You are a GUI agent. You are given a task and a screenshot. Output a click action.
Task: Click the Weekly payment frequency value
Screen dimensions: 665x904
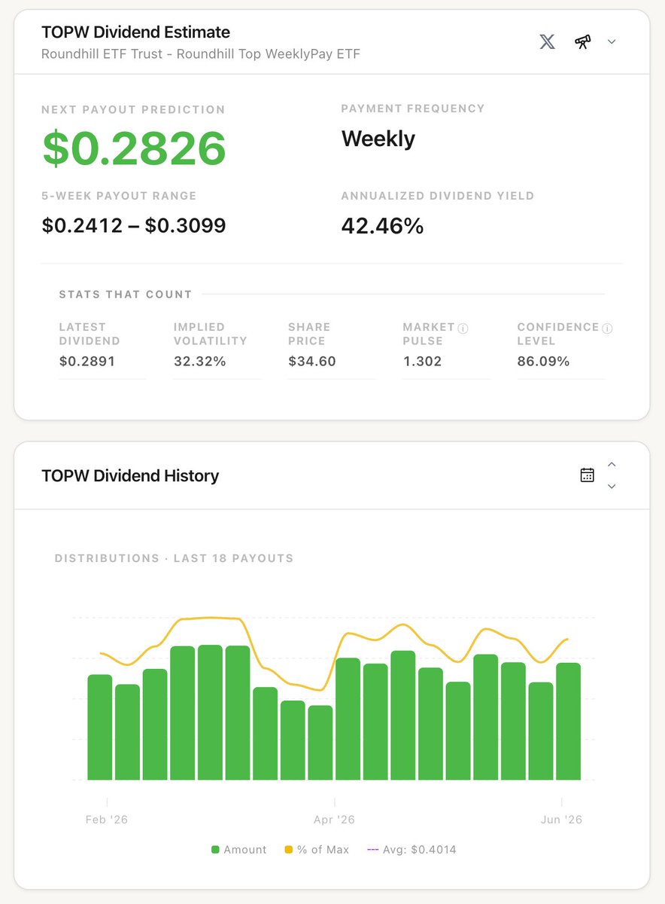[x=378, y=139]
